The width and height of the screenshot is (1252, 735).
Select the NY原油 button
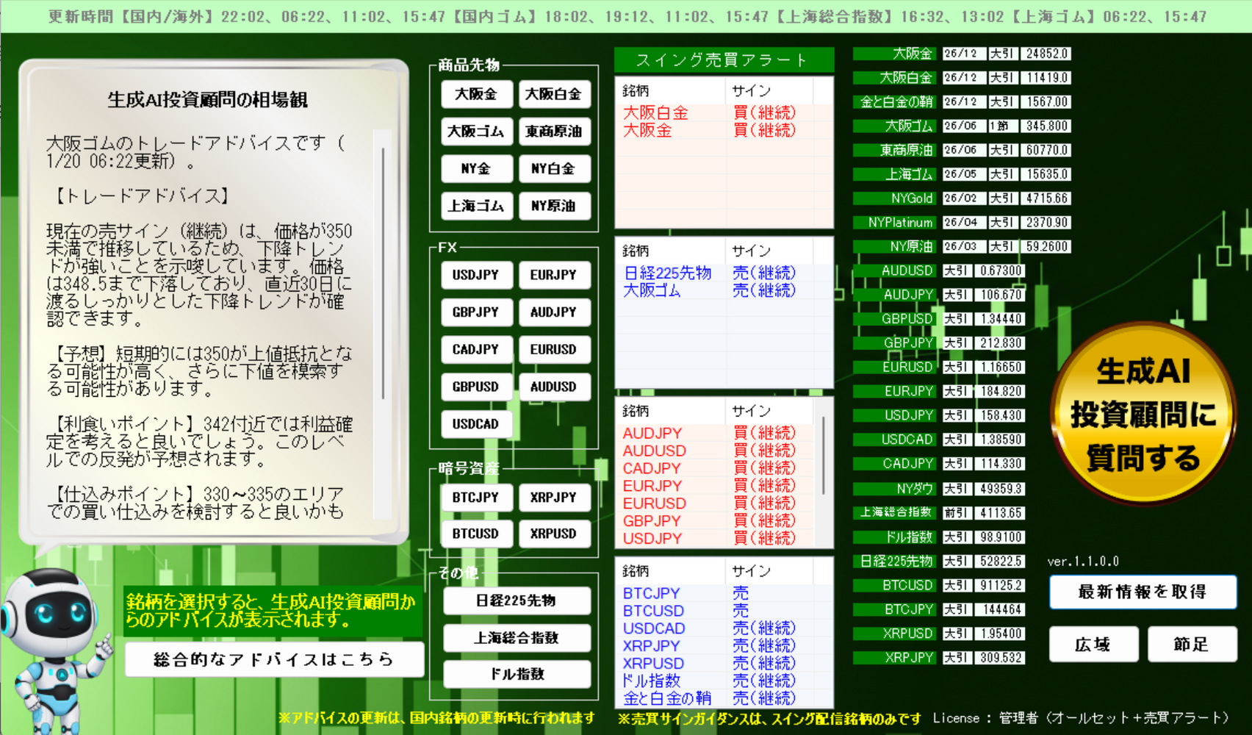tap(554, 207)
